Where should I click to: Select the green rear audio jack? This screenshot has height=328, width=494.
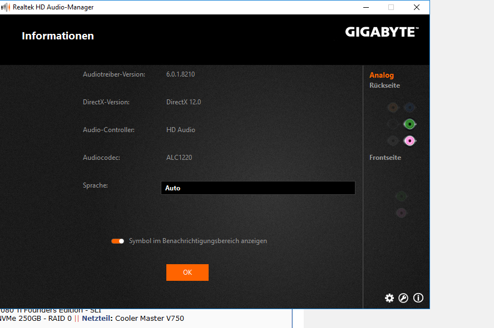point(409,124)
